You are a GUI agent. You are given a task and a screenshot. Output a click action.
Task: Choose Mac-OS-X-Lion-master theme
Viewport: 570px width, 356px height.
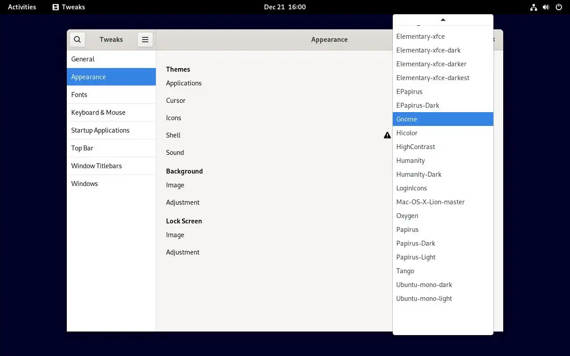443,202
